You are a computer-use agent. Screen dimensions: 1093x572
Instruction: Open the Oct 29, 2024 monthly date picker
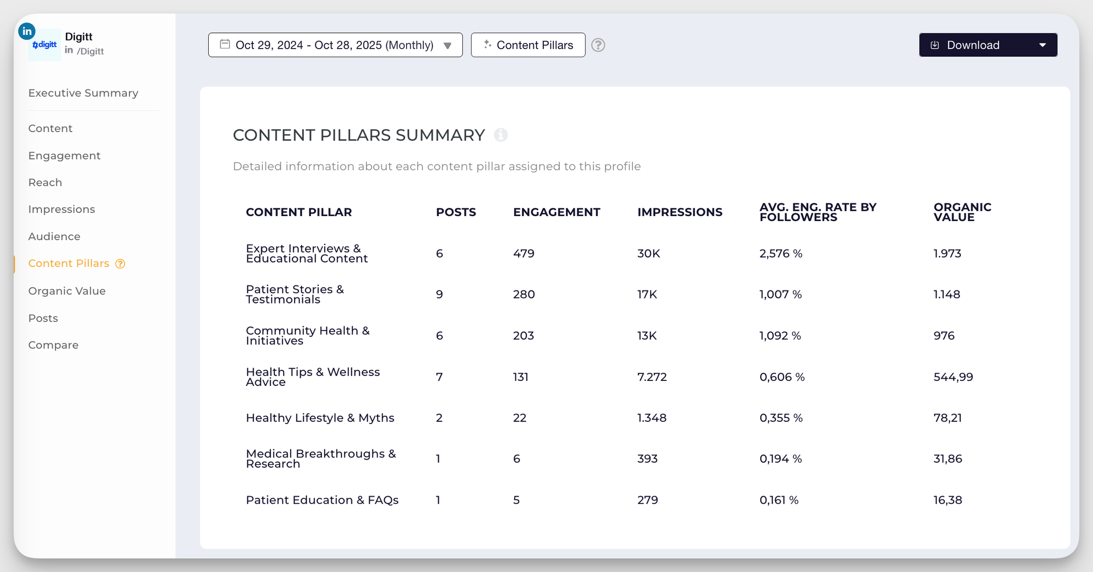pyautogui.click(x=333, y=45)
